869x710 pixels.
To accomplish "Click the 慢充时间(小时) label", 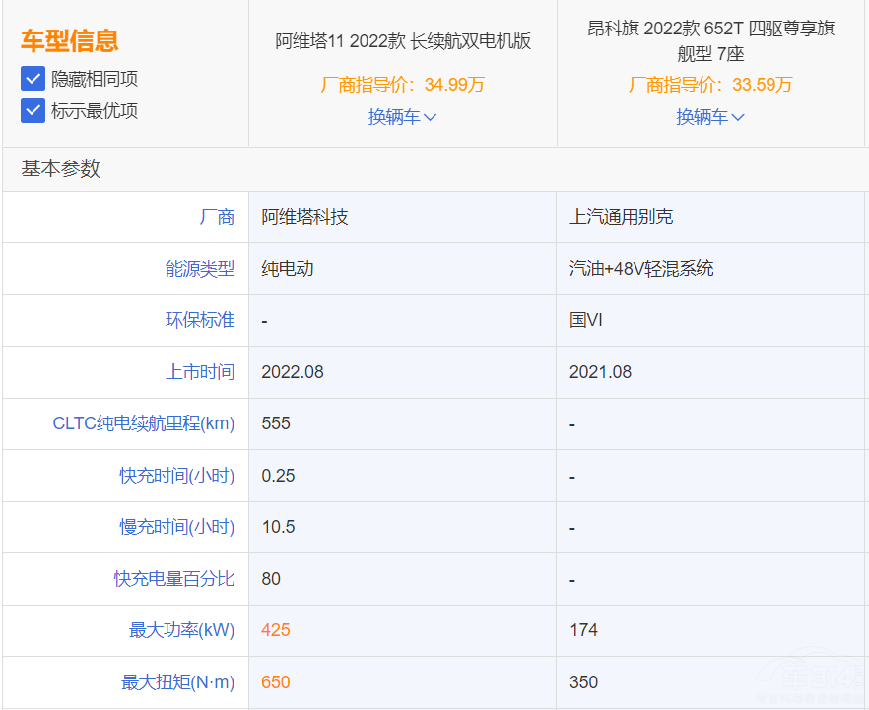I will (x=177, y=527).
